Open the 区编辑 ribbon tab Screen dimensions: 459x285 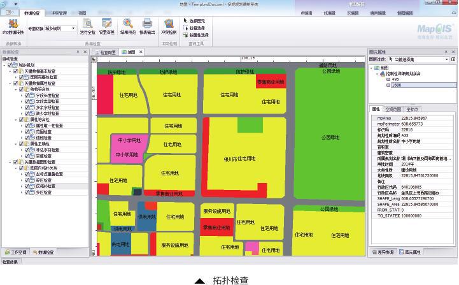click(x=353, y=13)
